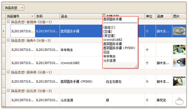Open the yellow bangle thumbnail in 糯种黄 group

point(179,81)
